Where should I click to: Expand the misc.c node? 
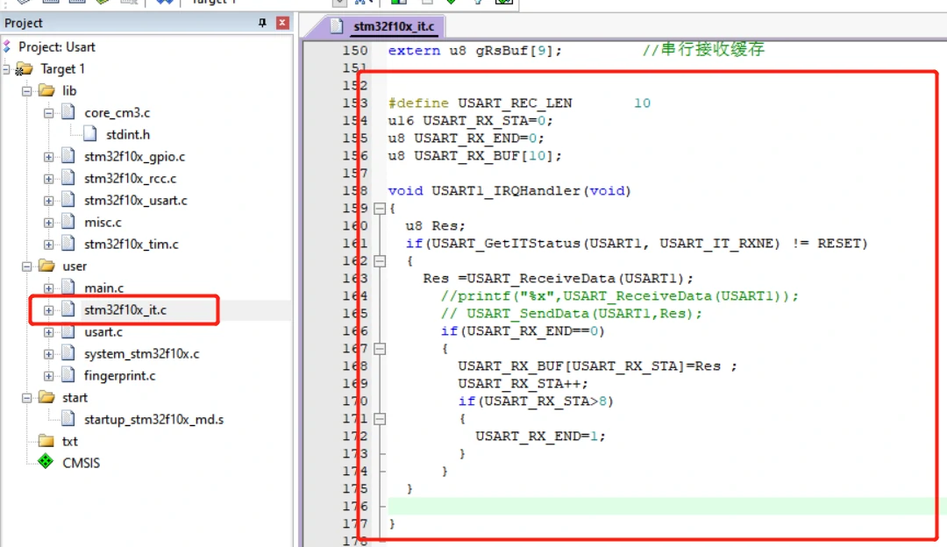tap(48, 223)
